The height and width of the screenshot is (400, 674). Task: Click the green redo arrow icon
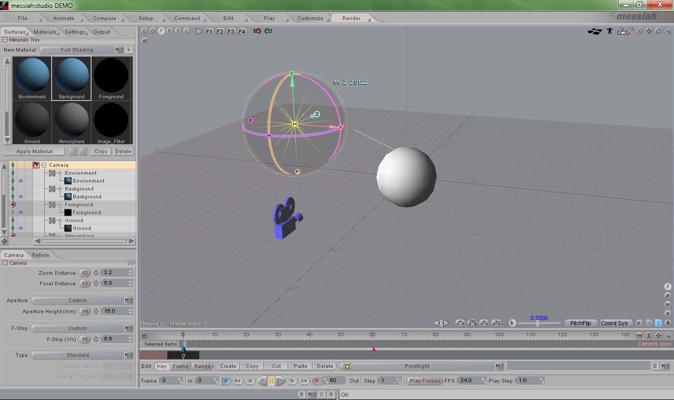click(268, 32)
